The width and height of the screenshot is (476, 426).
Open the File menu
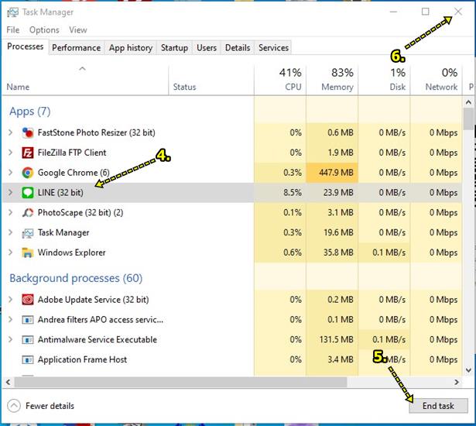click(13, 30)
